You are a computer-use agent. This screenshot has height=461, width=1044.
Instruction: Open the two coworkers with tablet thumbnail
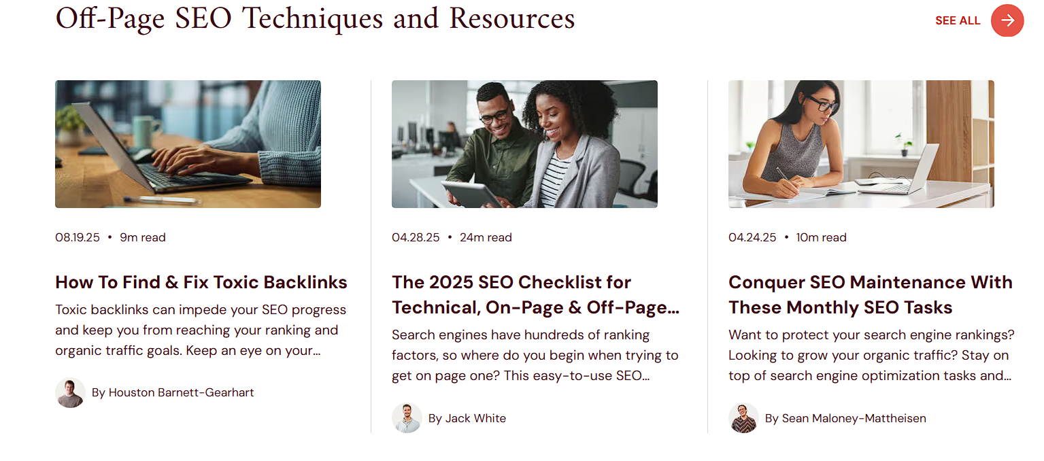tap(524, 144)
